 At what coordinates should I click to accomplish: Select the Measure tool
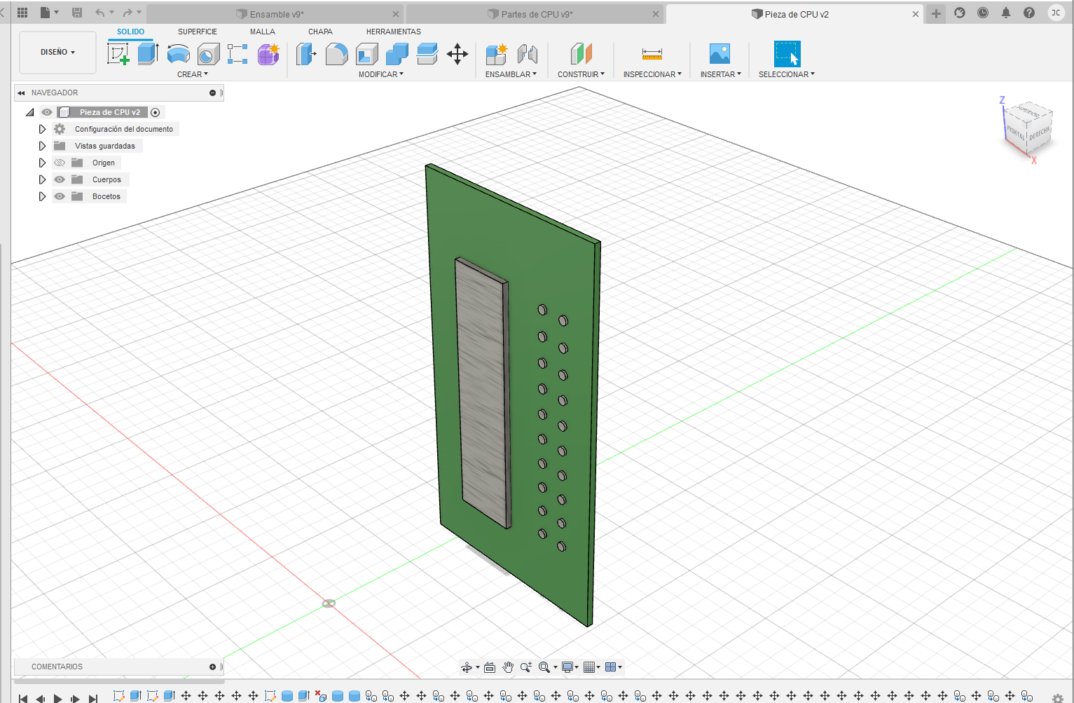pos(652,54)
